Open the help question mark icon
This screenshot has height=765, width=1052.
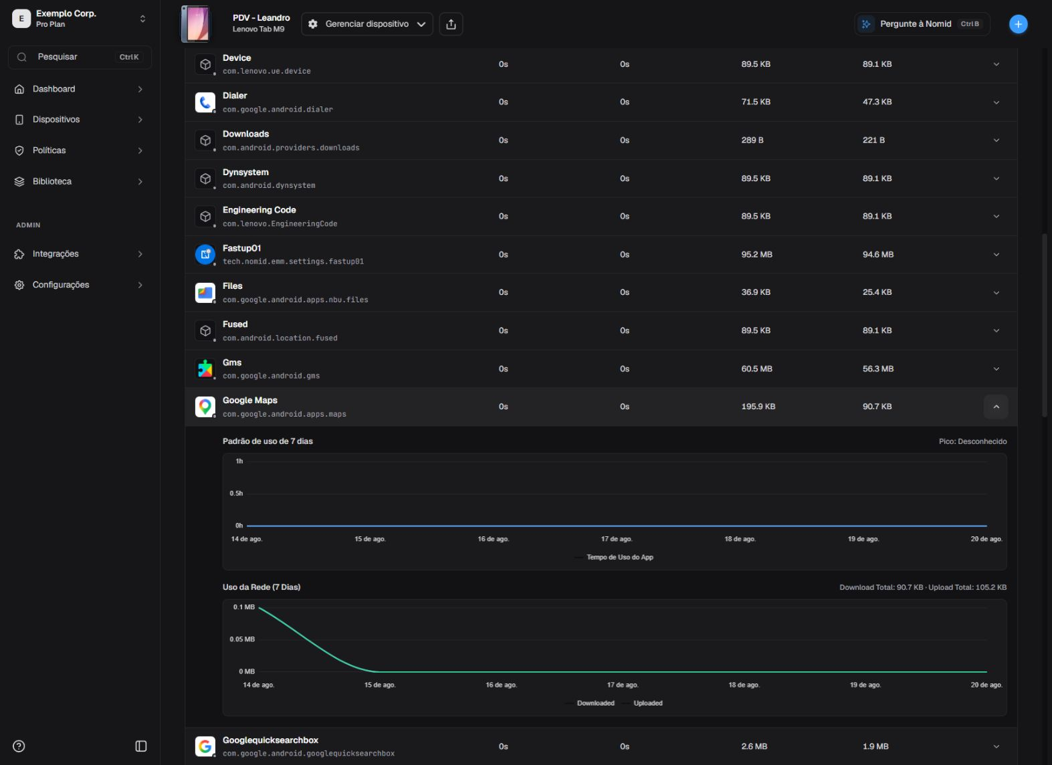[x=19, y=746]
